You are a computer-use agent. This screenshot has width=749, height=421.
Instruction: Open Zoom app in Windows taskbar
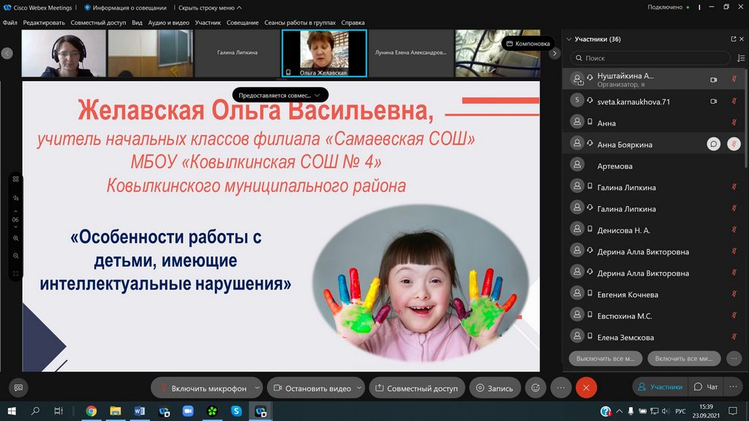[x=187, y=411]
